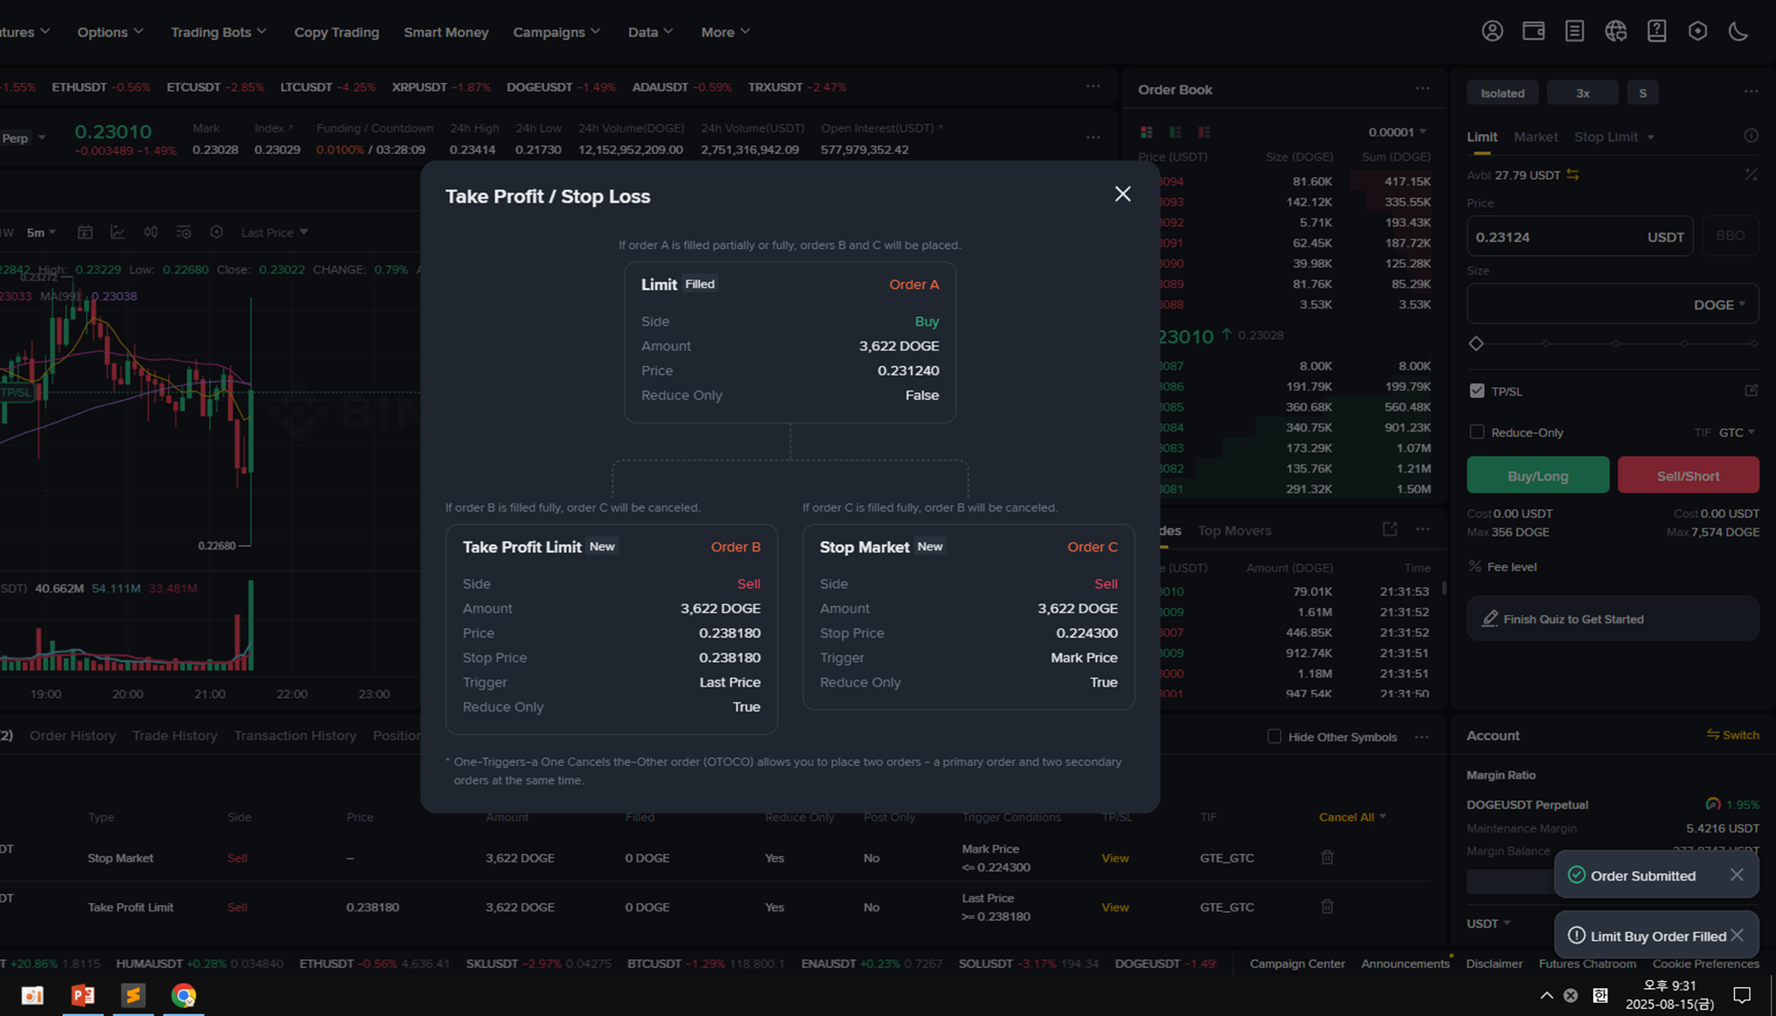The height and width of the screenshot is (1016, 1776).
Task: Select sell-orders-only order book view icon
Action: (x=1204, y=132)
